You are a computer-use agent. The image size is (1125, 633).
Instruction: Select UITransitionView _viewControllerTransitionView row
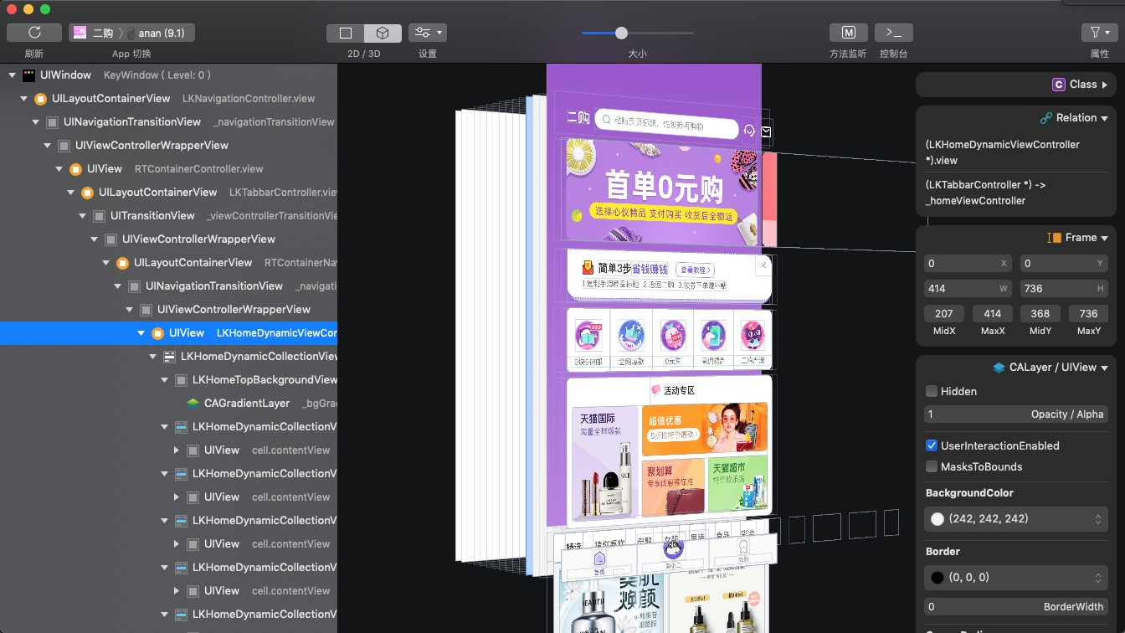coord(168,216)
